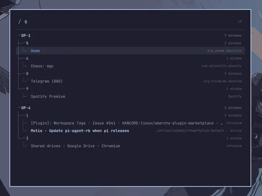
Task: Click the Spotify class label
Action: click(235, 96)
